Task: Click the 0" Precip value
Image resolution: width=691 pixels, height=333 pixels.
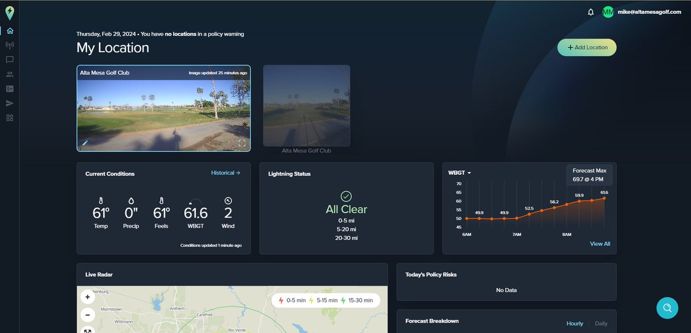Action: click(x=131, y=213)
